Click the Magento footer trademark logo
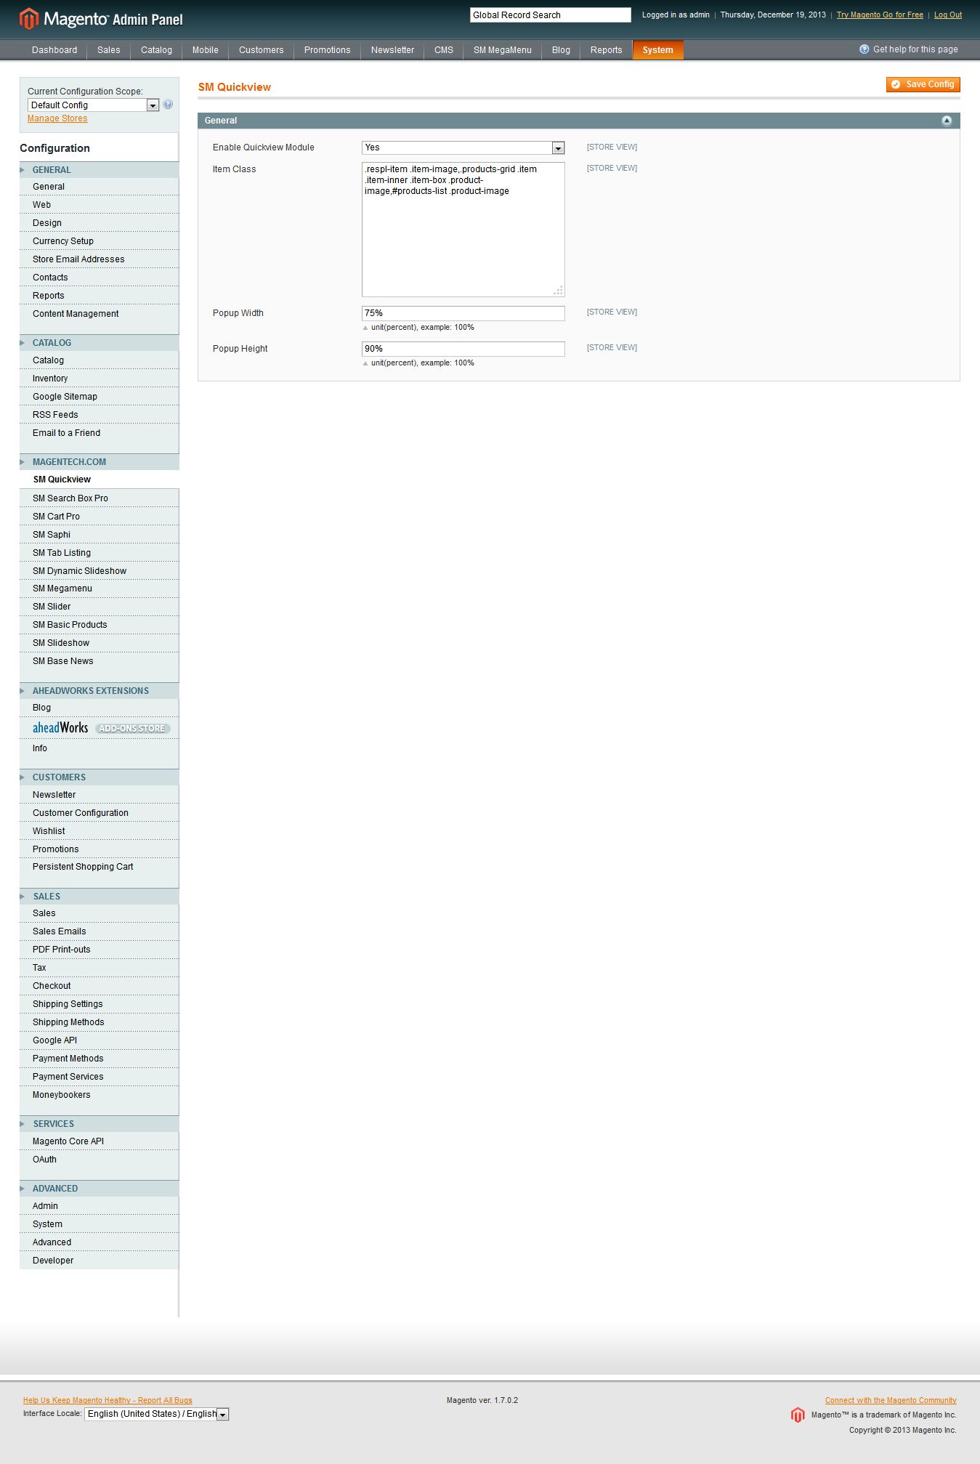 [798, 1415]
